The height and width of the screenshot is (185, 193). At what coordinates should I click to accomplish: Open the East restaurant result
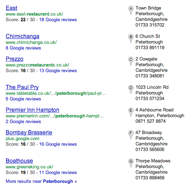click(11, 8)
